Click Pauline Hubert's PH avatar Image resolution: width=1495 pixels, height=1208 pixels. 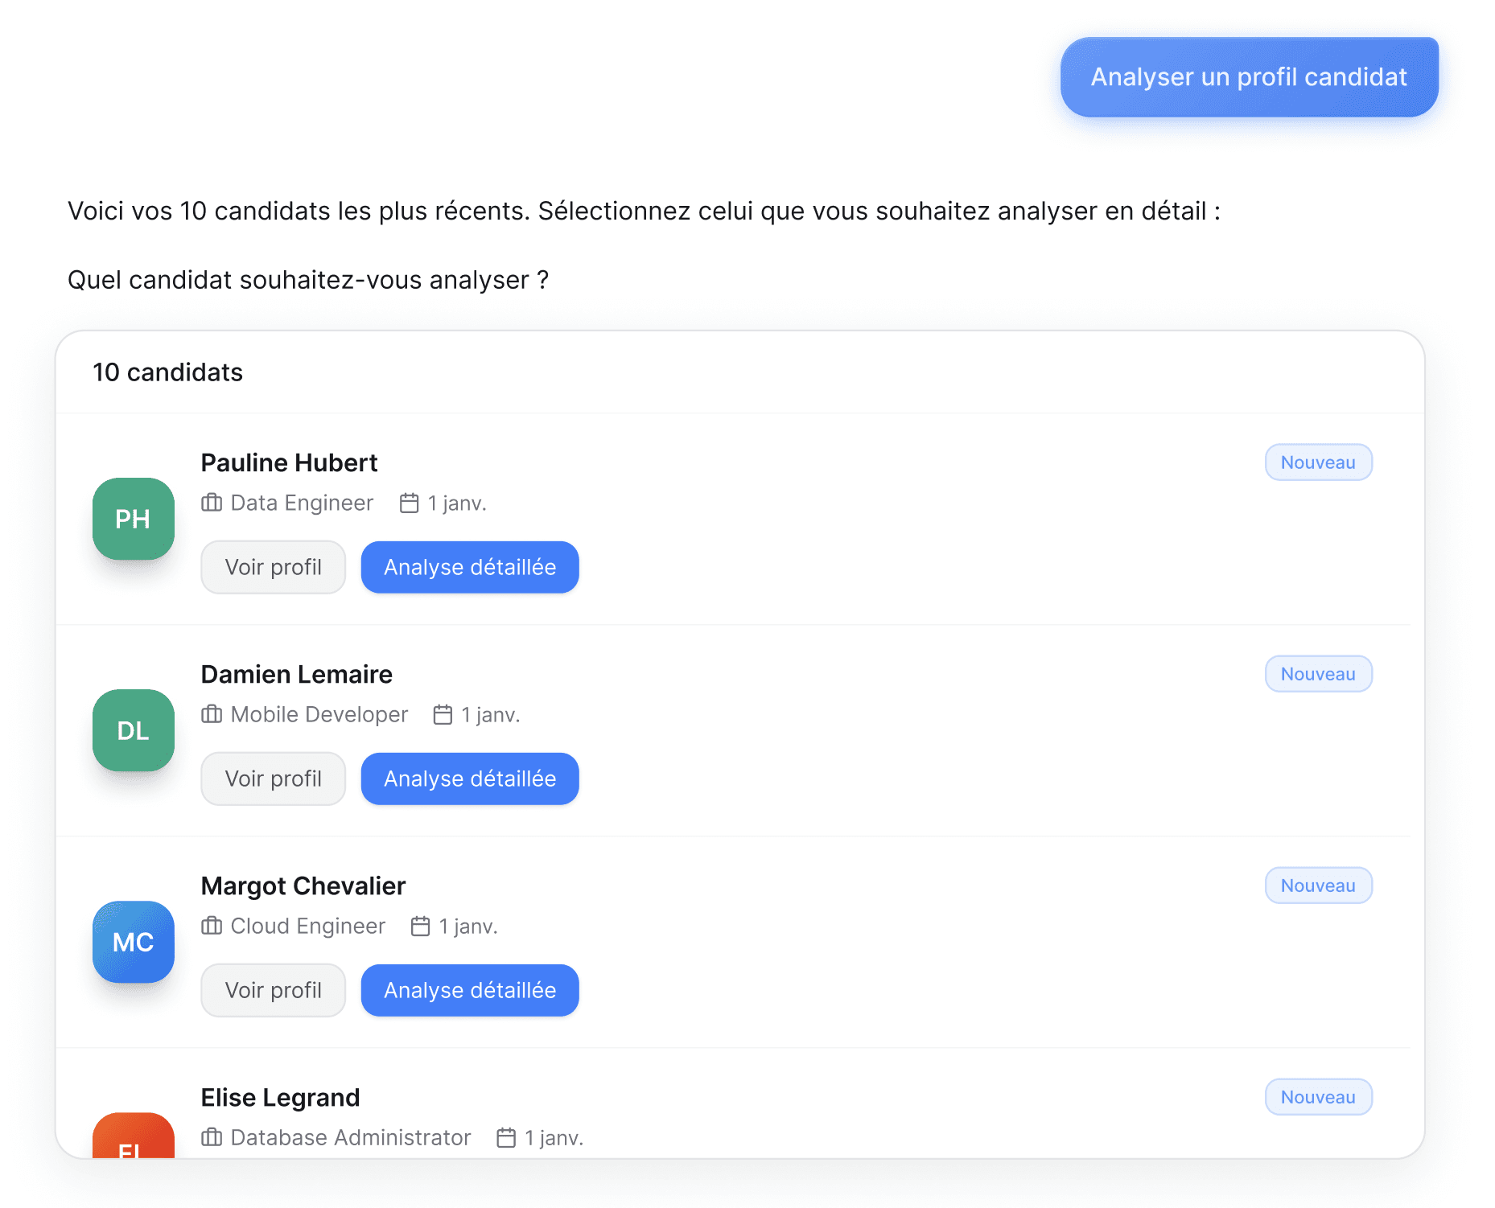[x=134, y=519]
